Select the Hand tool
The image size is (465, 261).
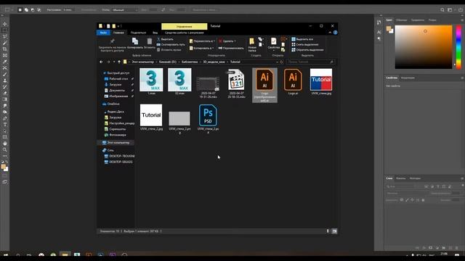(x=5, y=144)
